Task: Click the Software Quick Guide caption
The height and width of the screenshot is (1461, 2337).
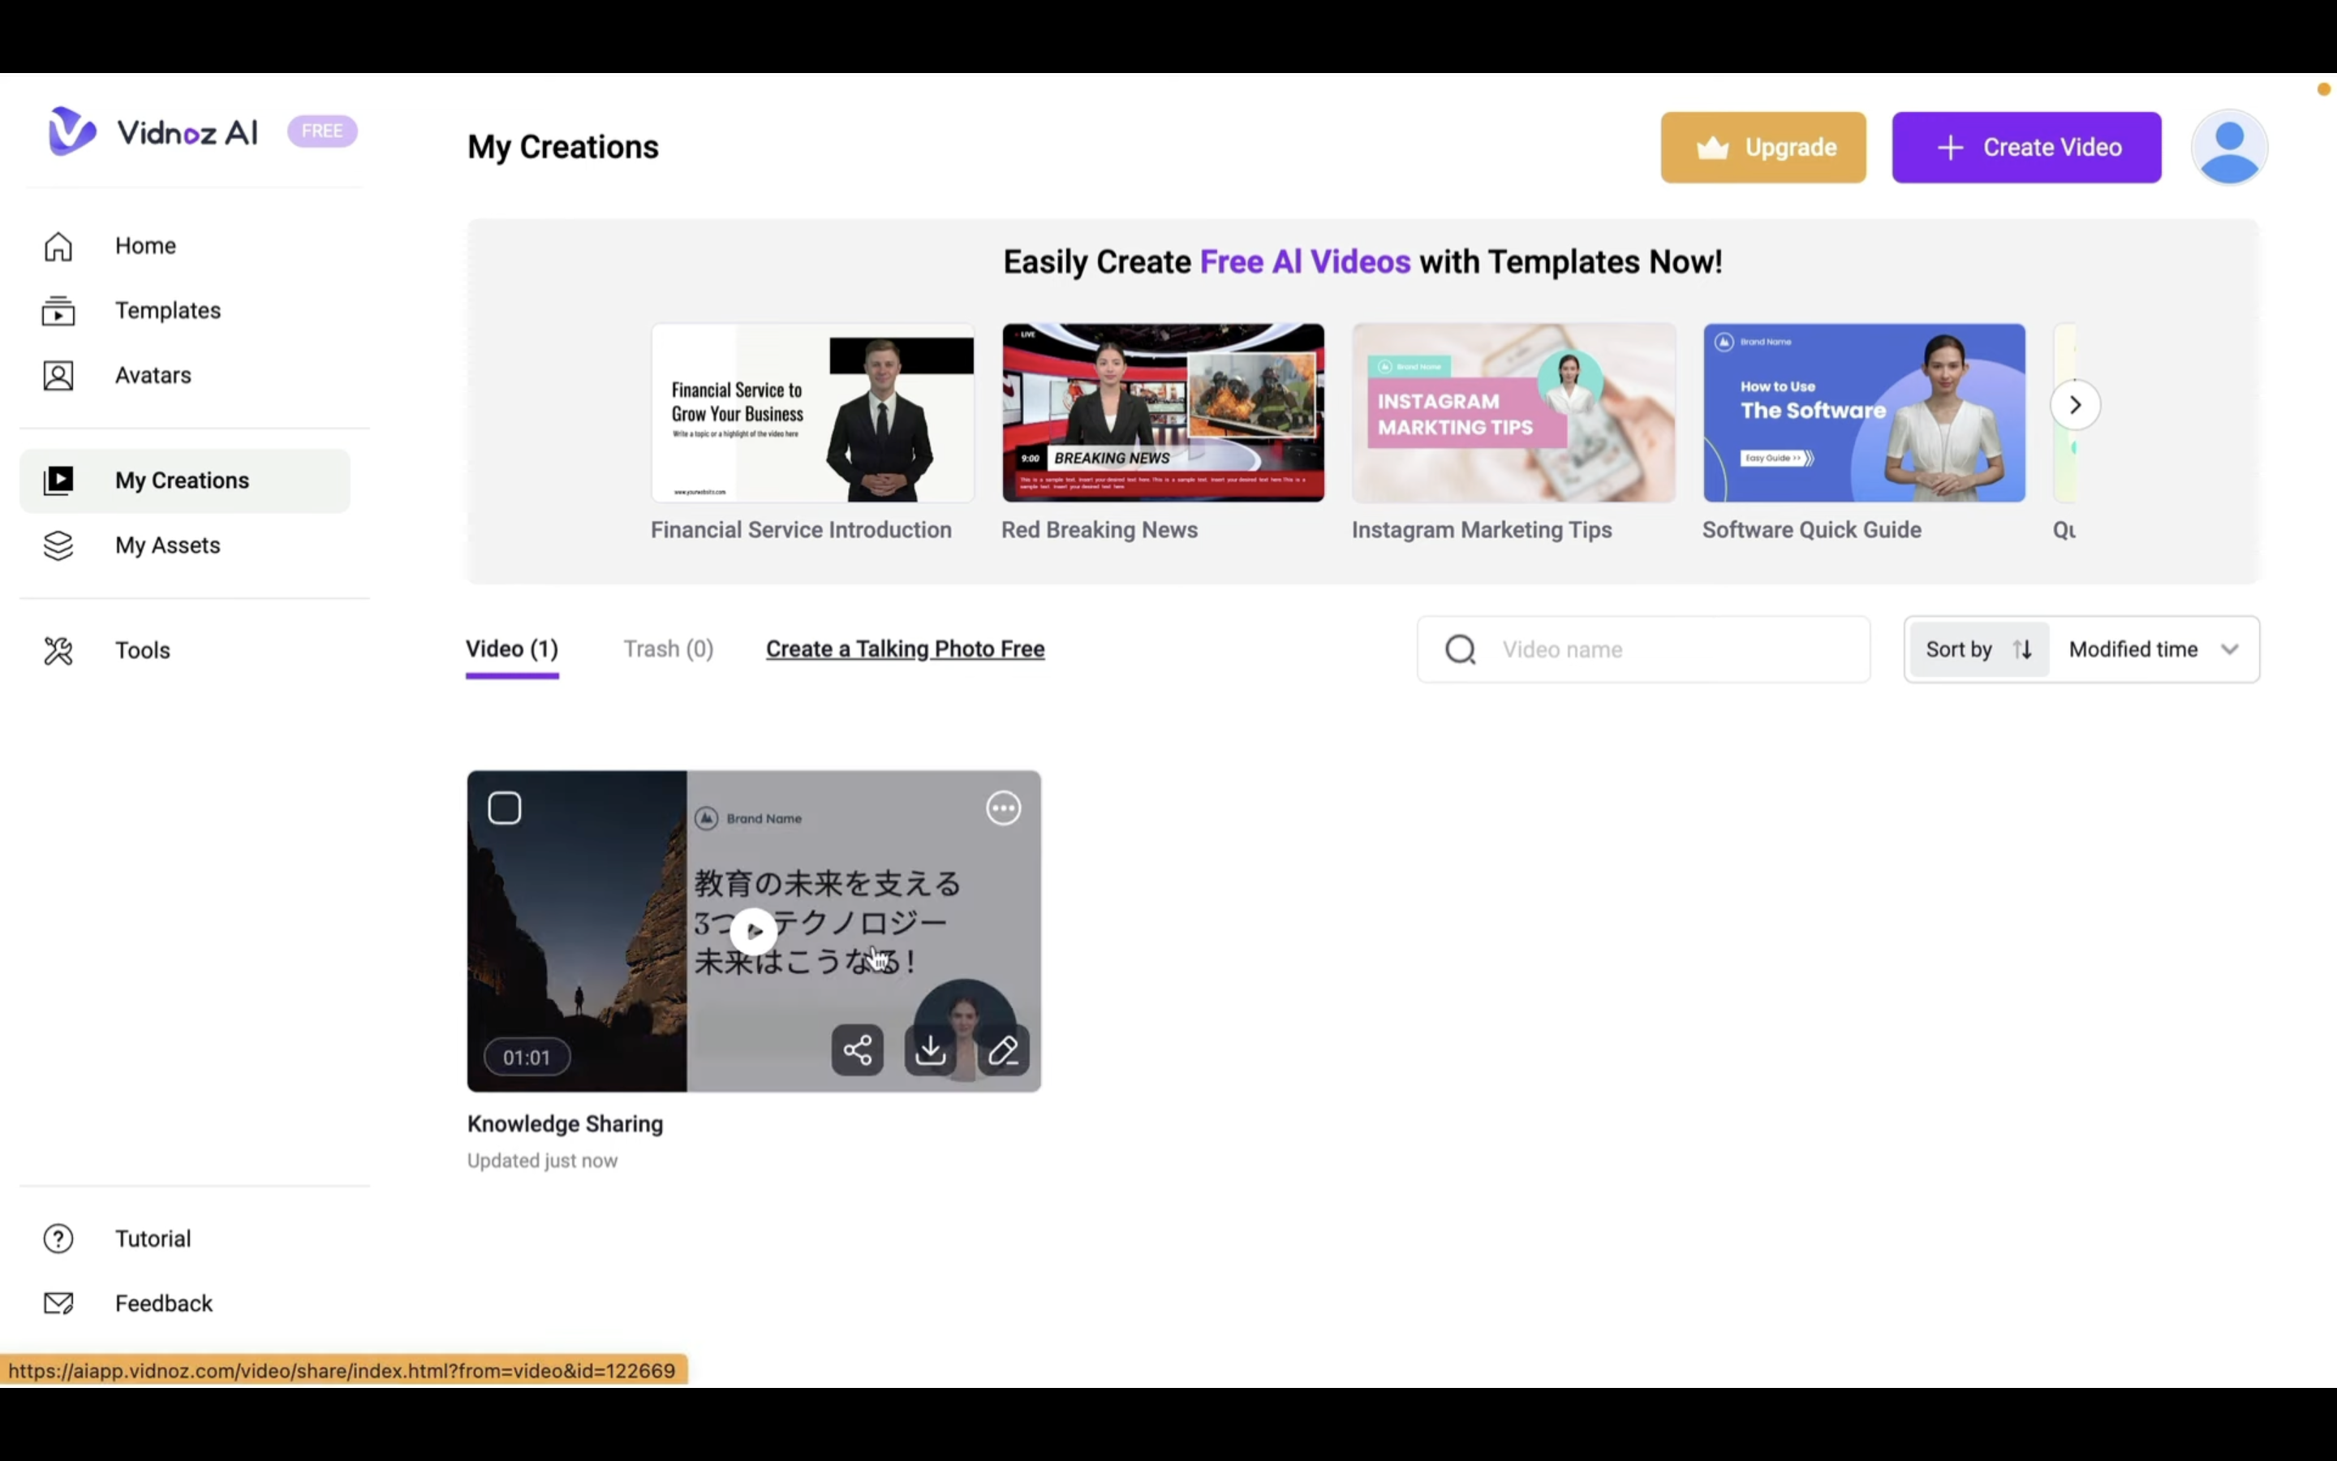Action: click(x=1812, y=531)
